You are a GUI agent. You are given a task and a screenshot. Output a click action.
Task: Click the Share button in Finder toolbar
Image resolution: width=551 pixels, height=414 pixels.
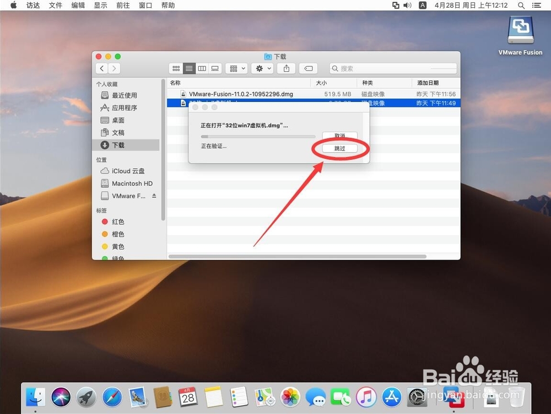[x=286, y=68]
